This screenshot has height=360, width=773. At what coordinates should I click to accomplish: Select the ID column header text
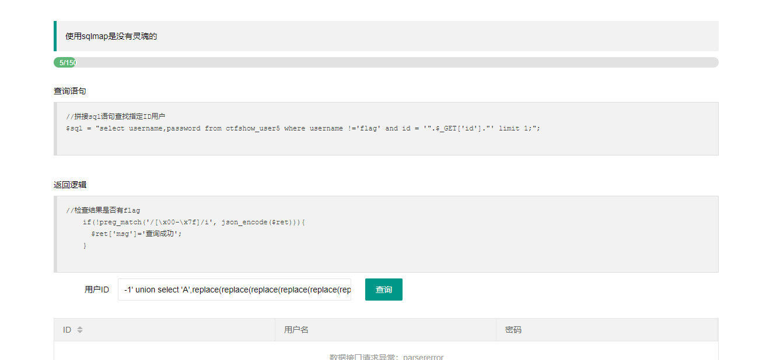click(67, 330)
